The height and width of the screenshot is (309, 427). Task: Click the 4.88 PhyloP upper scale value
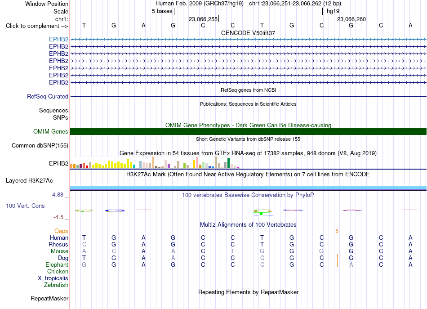point(58,195)
